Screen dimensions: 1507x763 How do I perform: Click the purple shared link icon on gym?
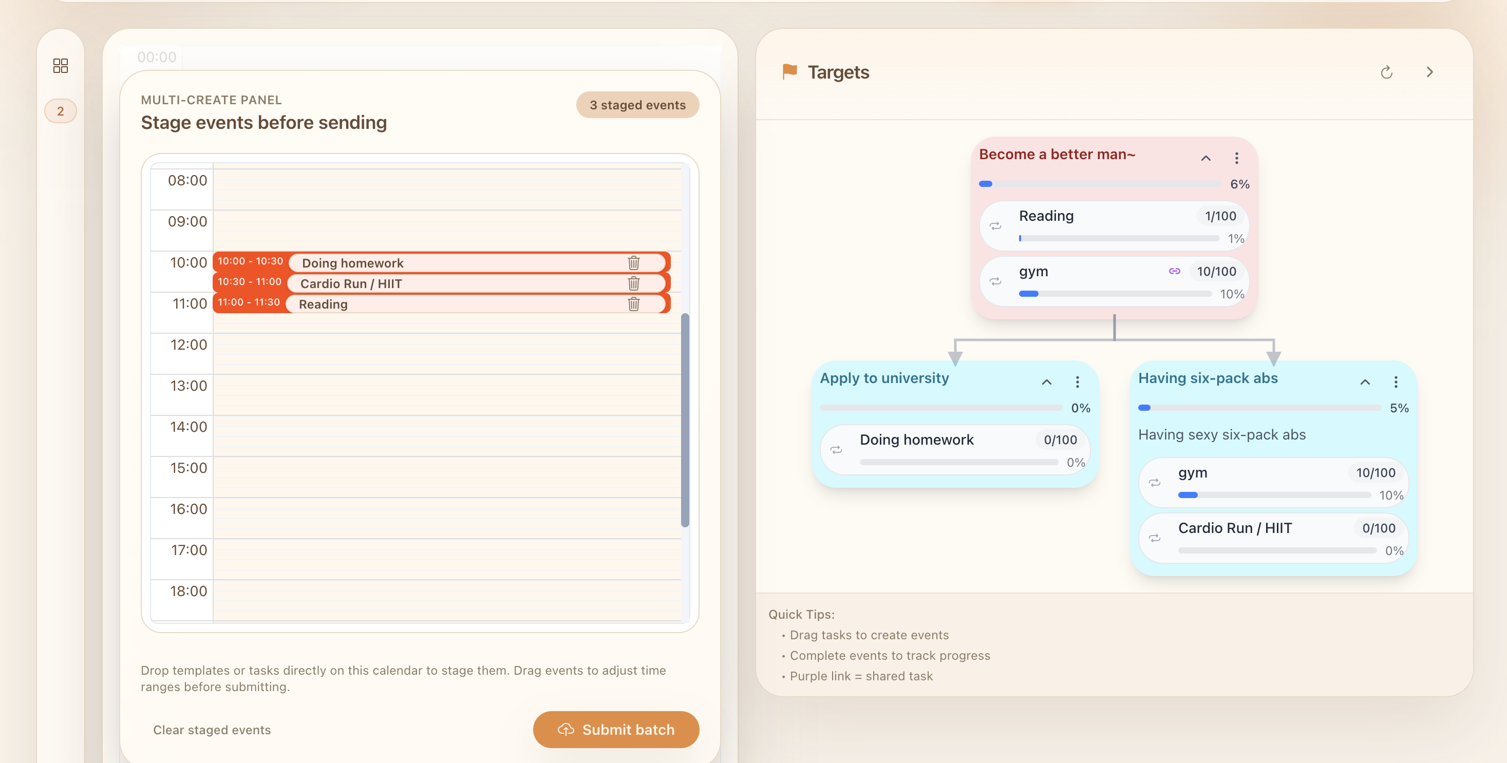click(1175, 271)
